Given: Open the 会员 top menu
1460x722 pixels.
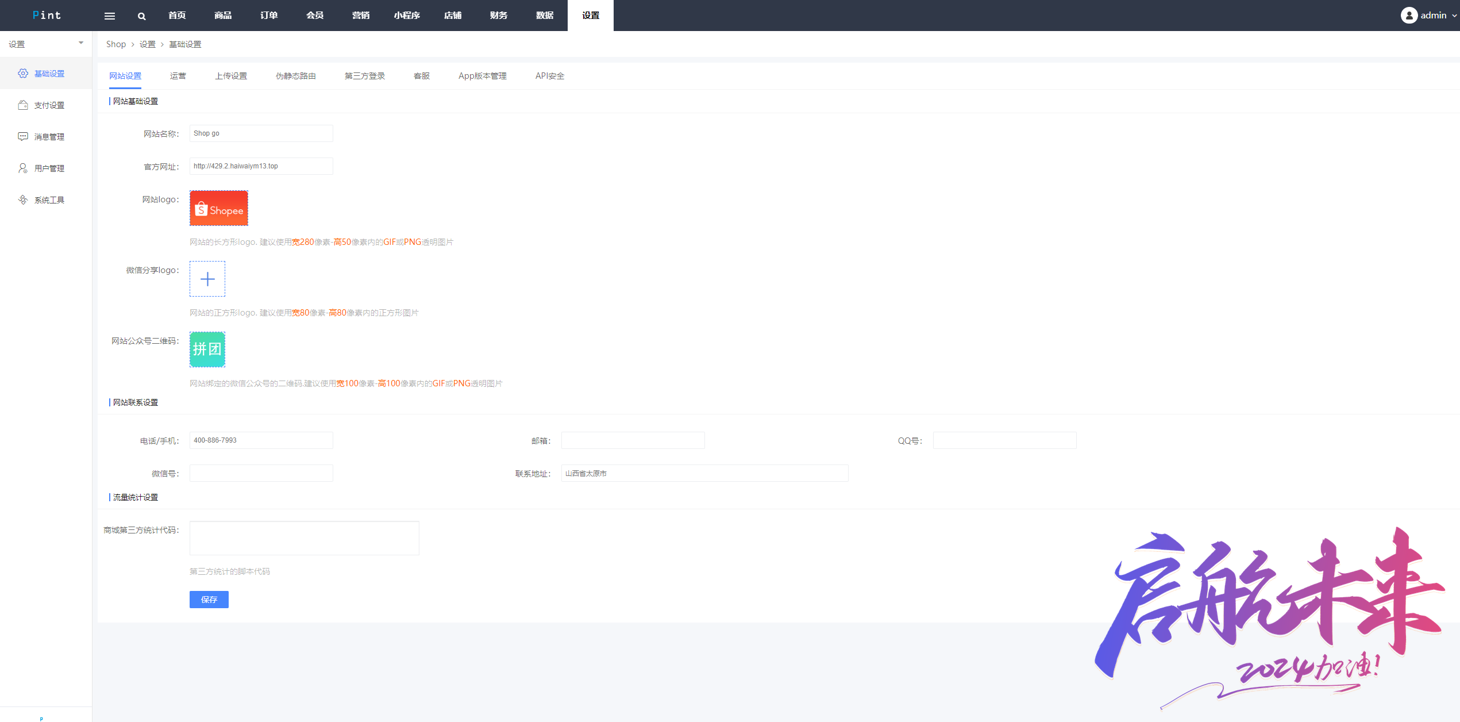Looking at the screenshot, I should point(315,16).
